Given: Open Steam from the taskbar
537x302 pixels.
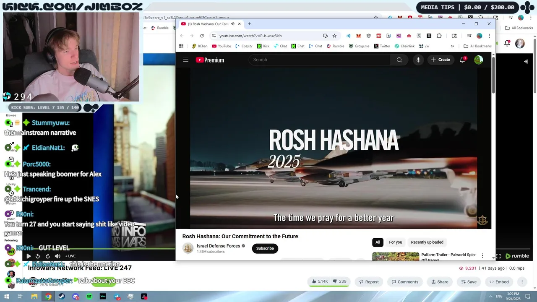Looking at the screenshot, I should [x=62, y=297].
